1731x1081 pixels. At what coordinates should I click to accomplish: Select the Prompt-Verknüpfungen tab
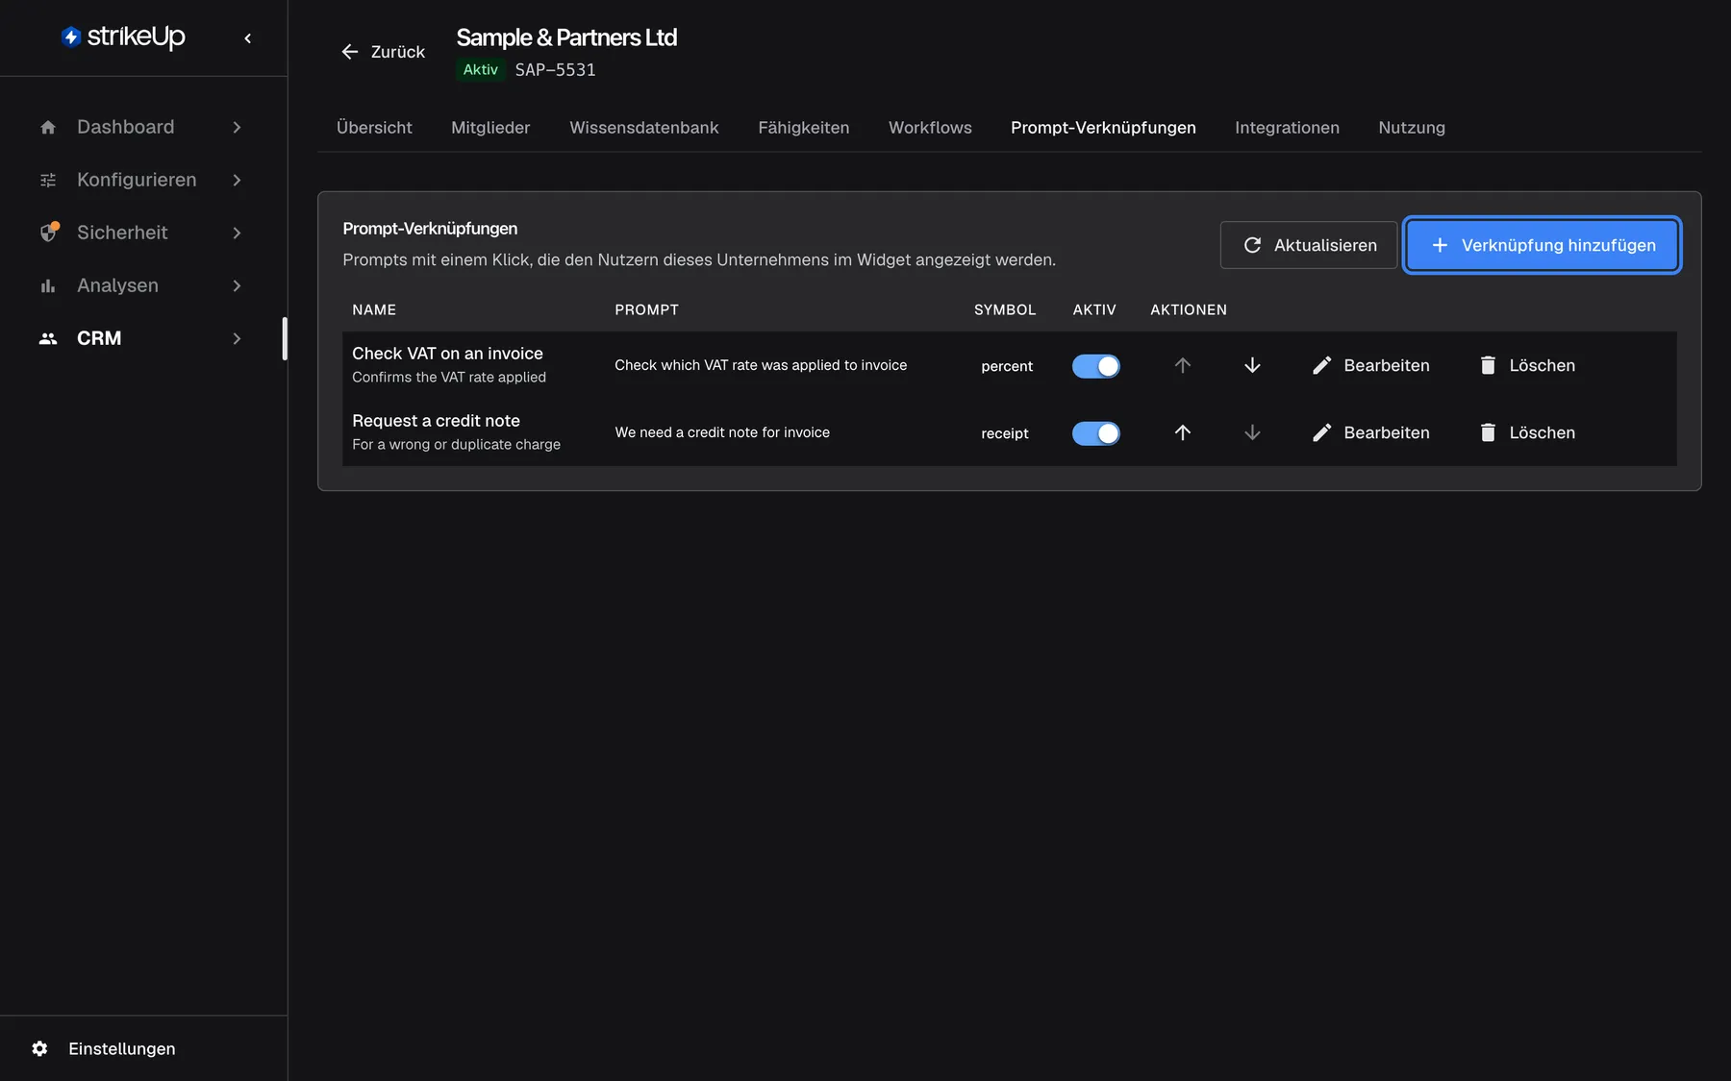coord(1103,128)
